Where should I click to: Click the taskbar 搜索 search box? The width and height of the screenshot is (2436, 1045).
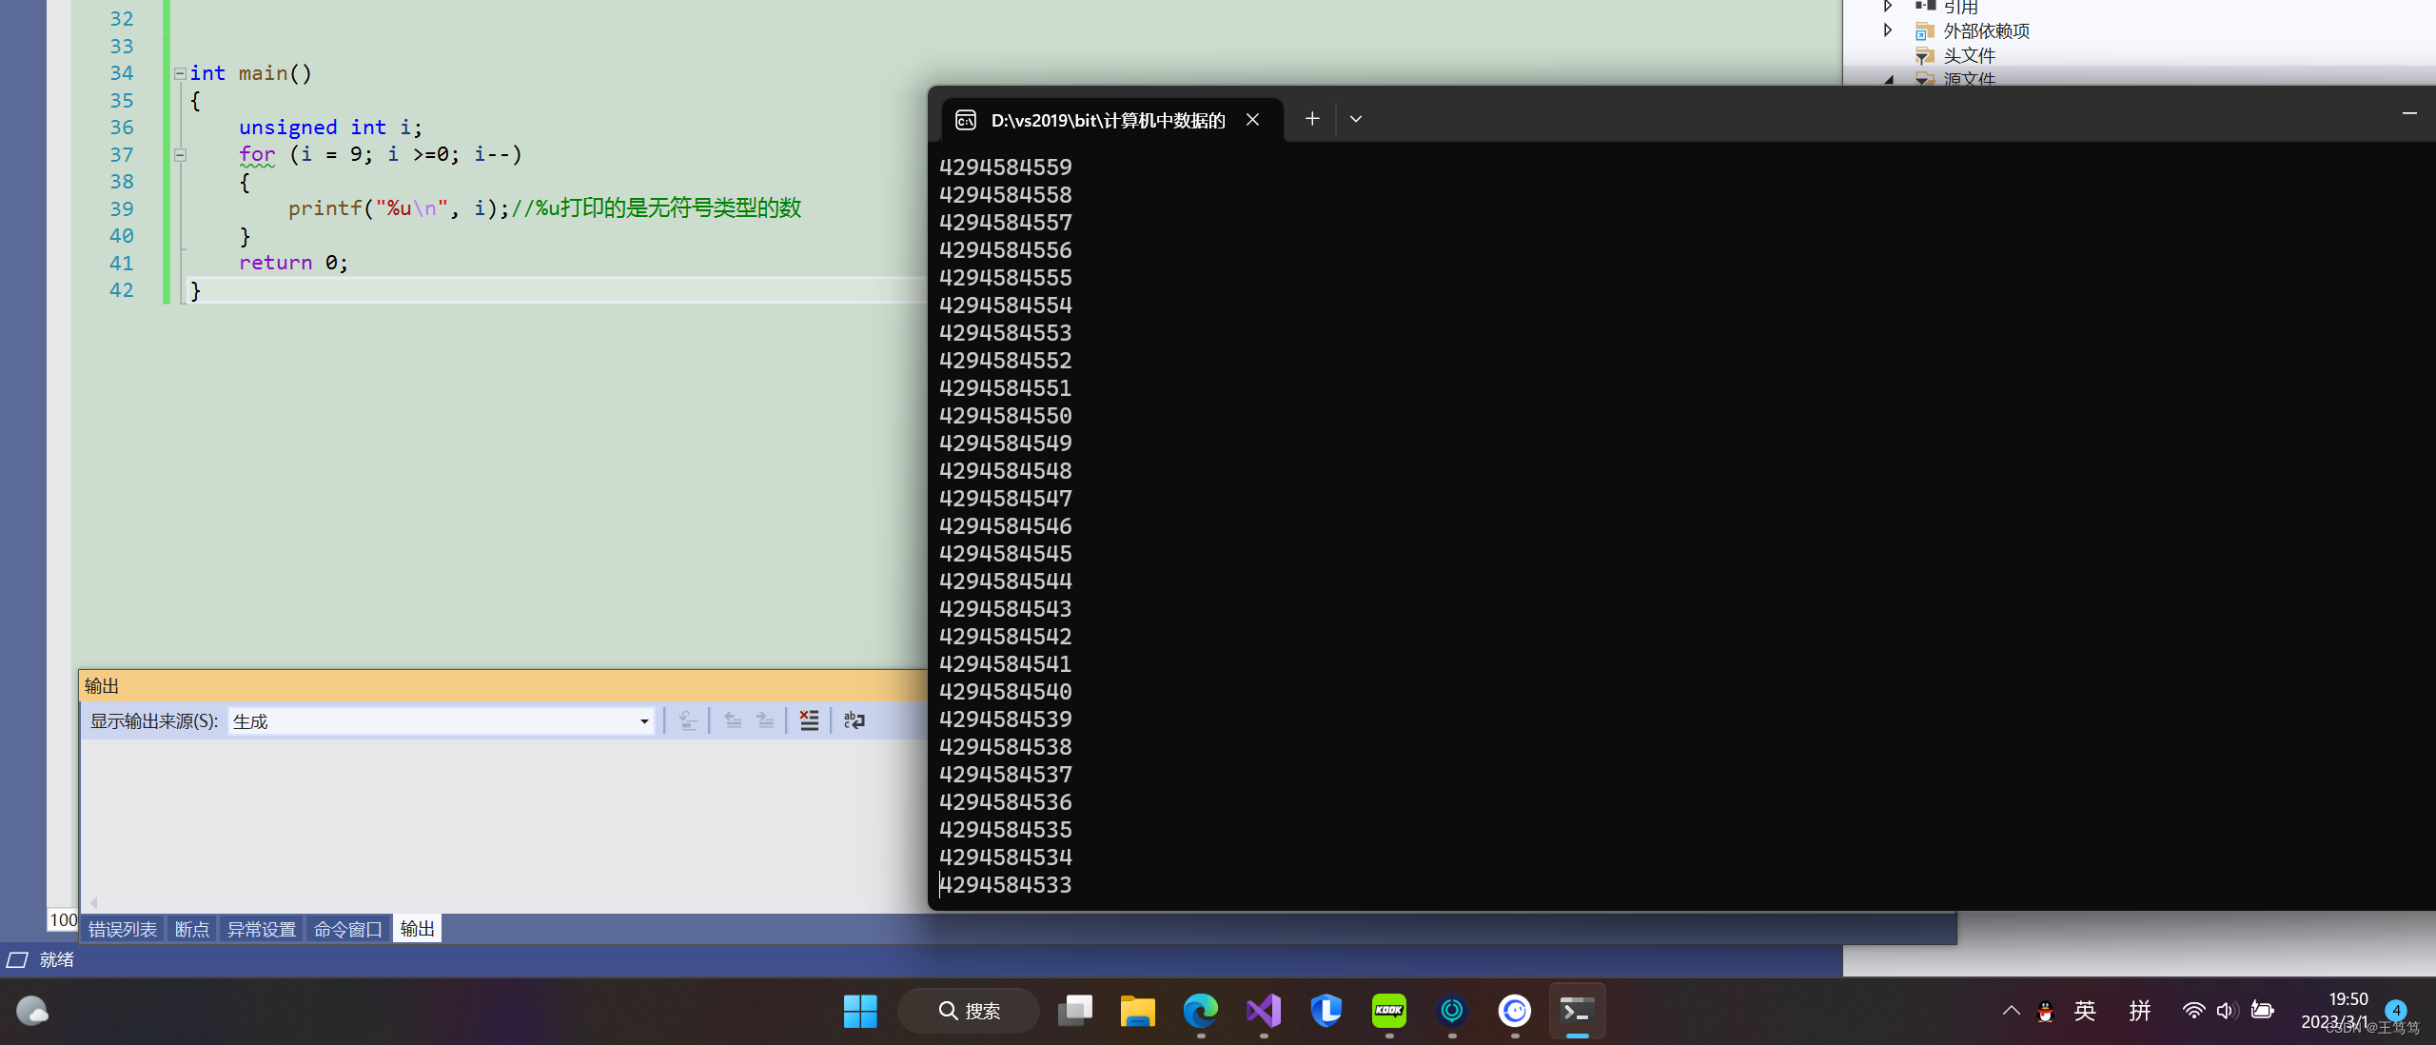click(969, 1011)
